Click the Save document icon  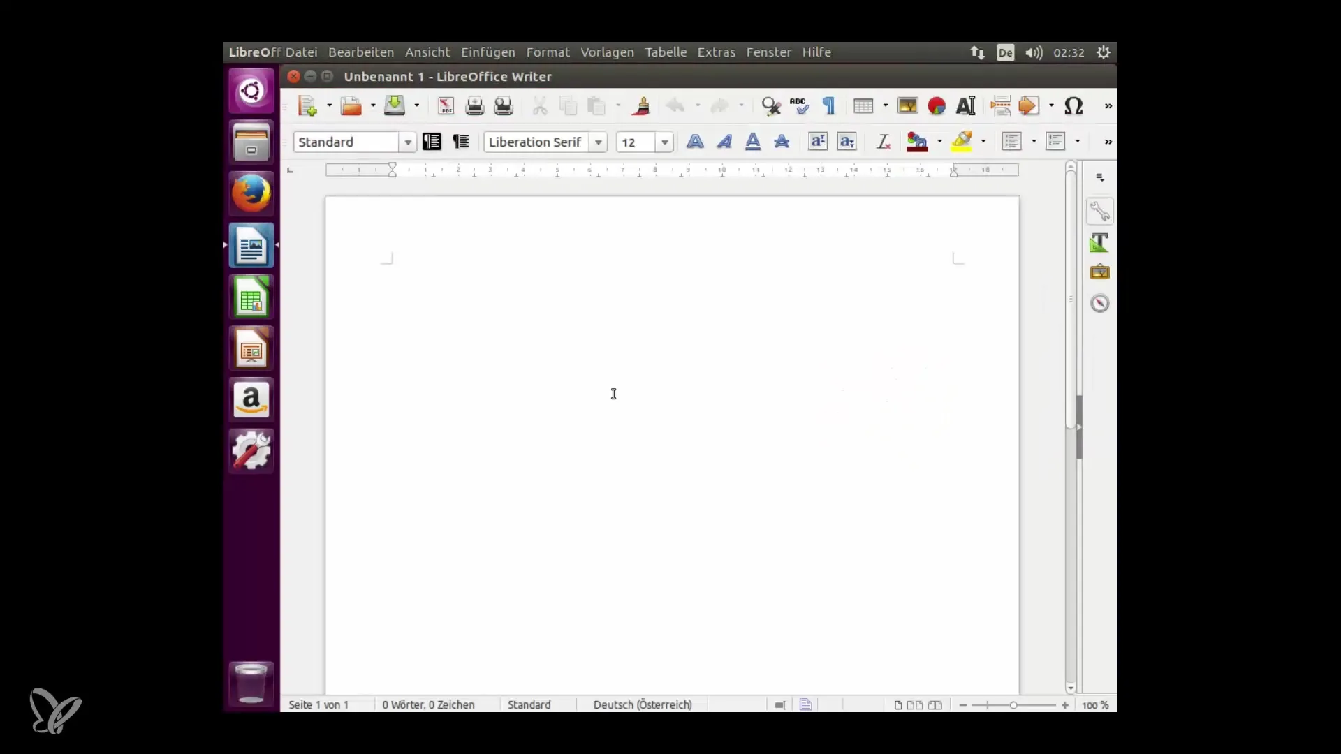395,106
